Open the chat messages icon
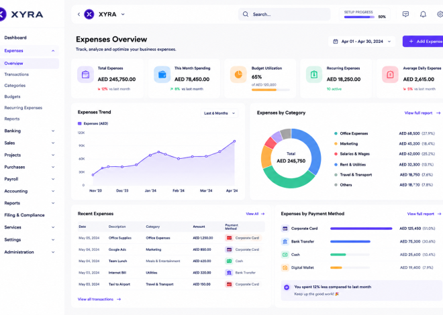The image size is (443, 315). coord(405,14)
